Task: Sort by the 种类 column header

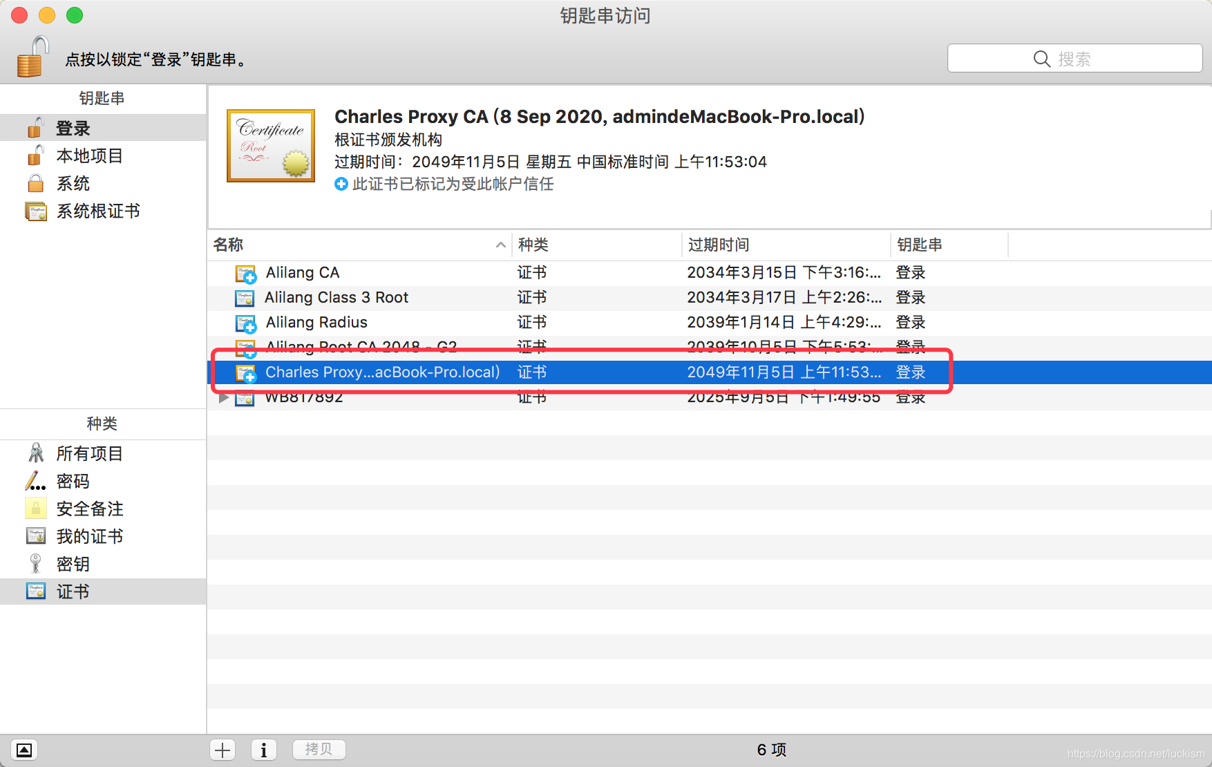Action: [x=597, y=245]
